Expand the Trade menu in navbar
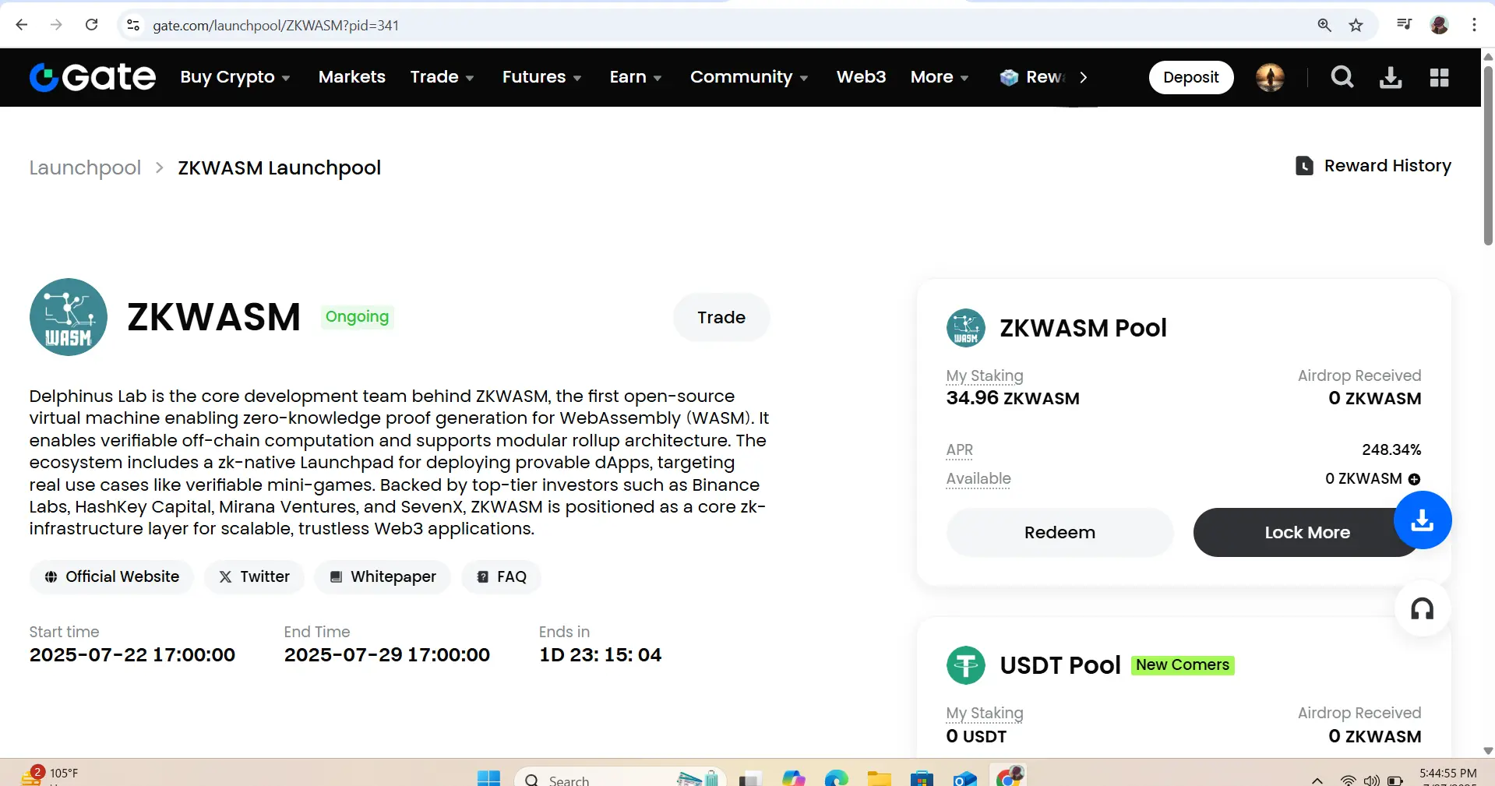 pos(442,77)
